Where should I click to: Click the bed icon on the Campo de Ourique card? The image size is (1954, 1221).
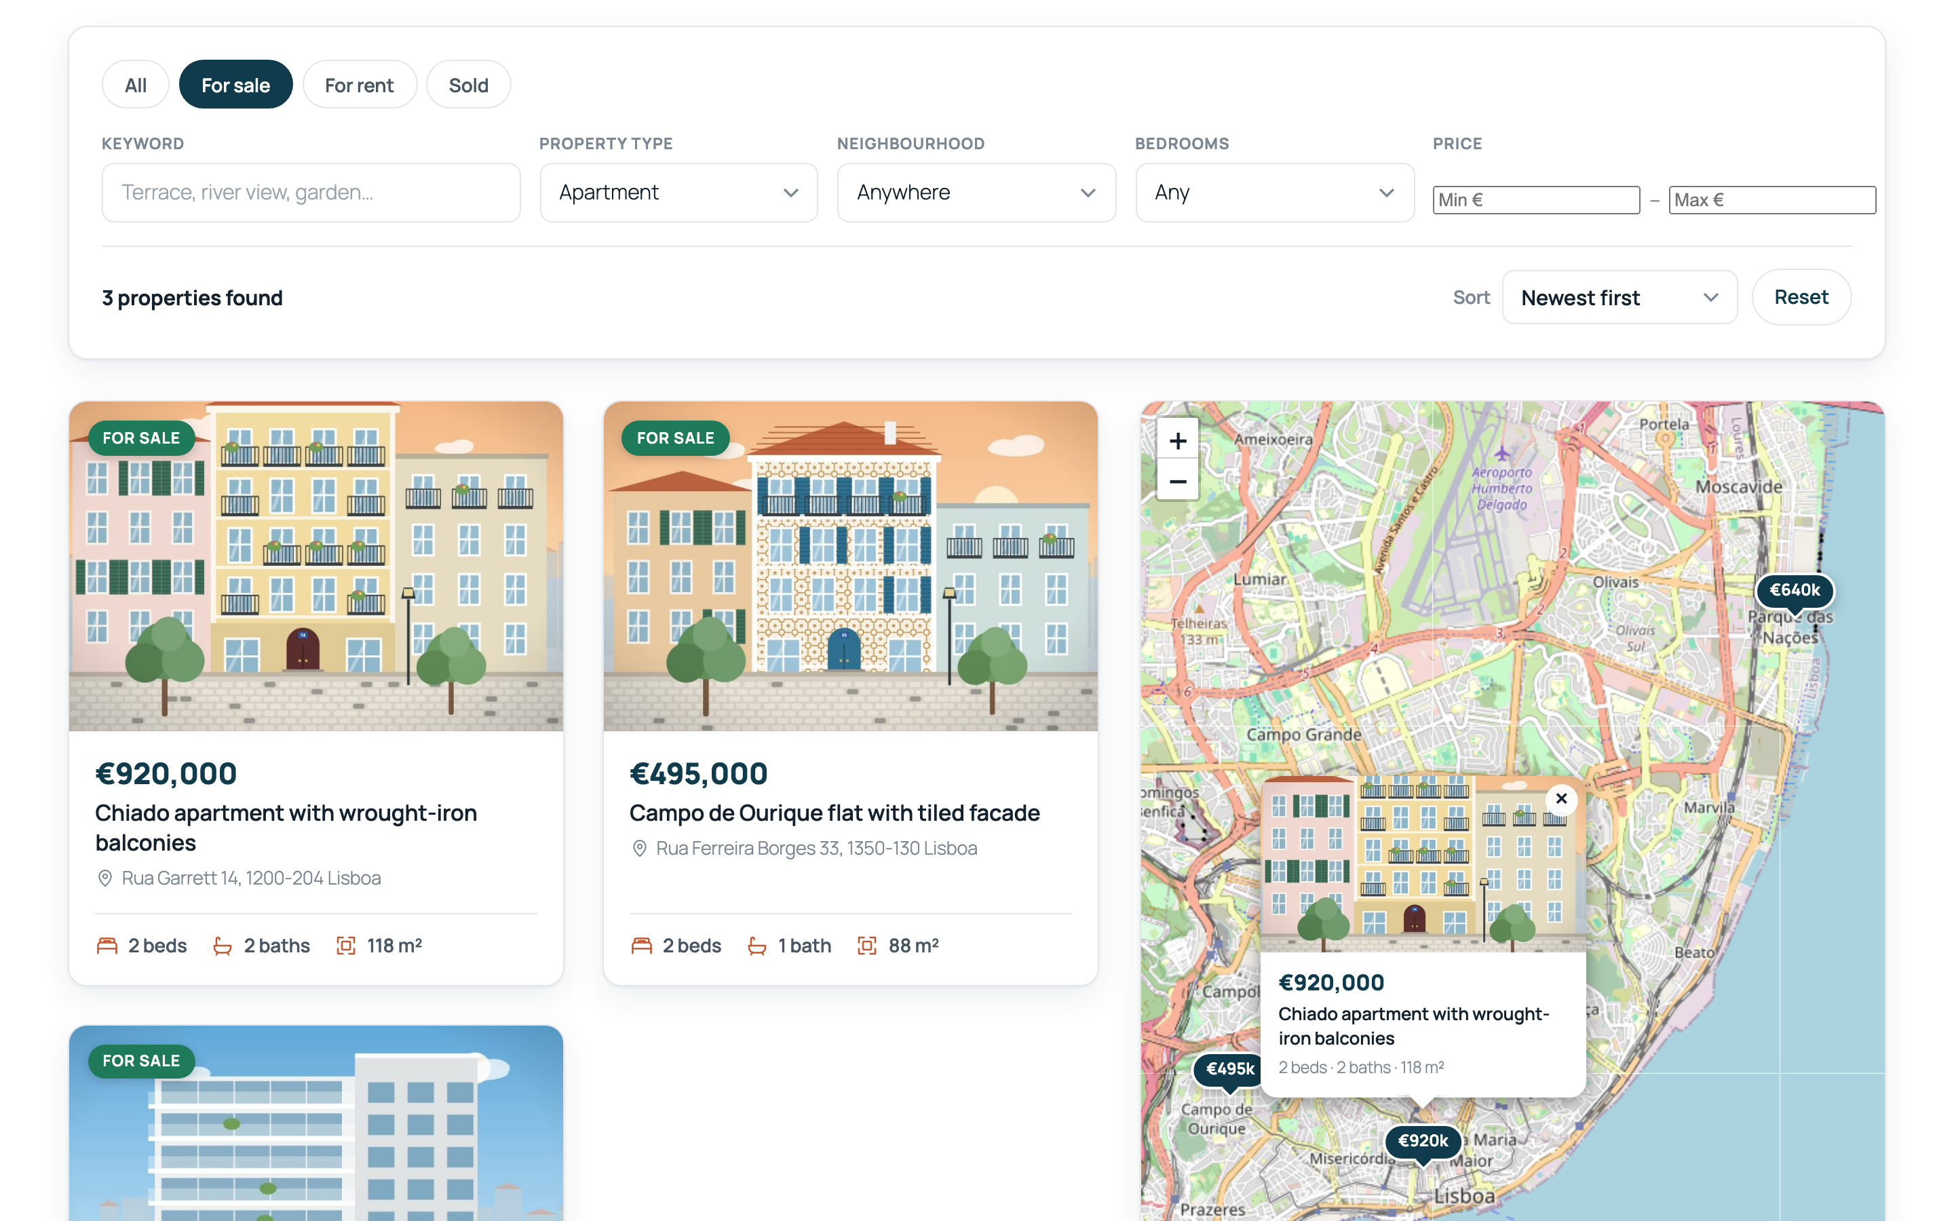click(641, 946)
